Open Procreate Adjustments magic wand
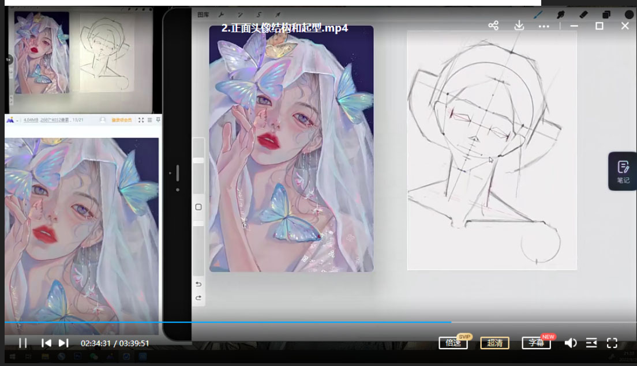 click(240, 14)
